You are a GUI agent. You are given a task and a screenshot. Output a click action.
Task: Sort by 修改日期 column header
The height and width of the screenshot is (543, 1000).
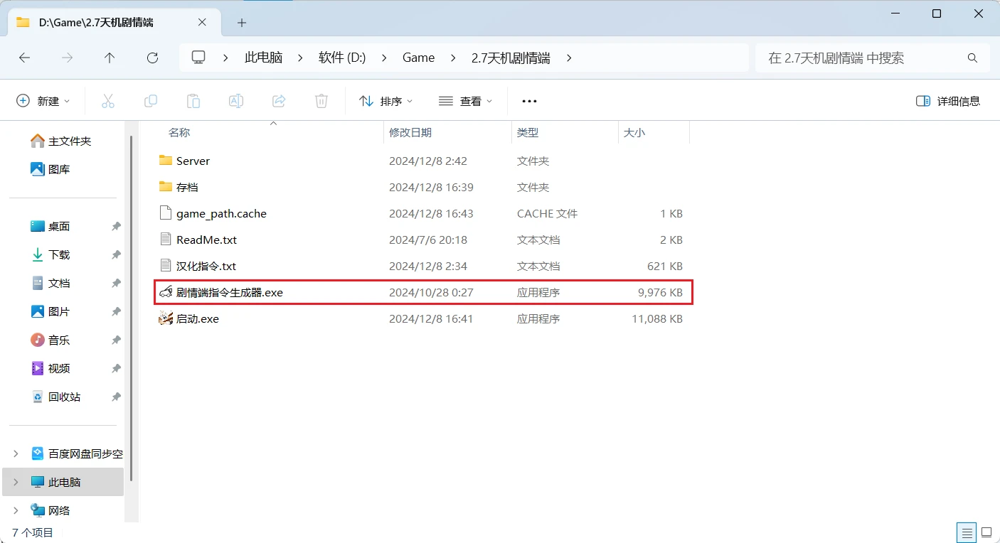(x=410, y=132)
